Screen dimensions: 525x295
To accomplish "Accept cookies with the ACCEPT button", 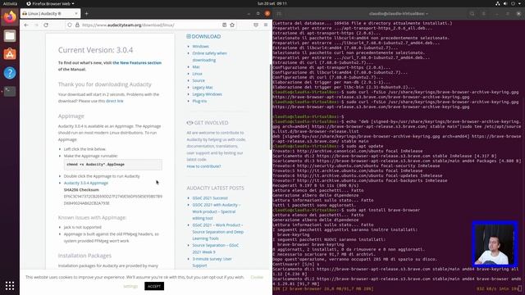I will click(154, 286).
